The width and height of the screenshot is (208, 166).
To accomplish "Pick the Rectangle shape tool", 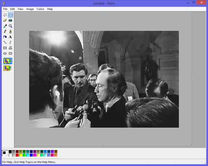I will click(x=5, y=48).
